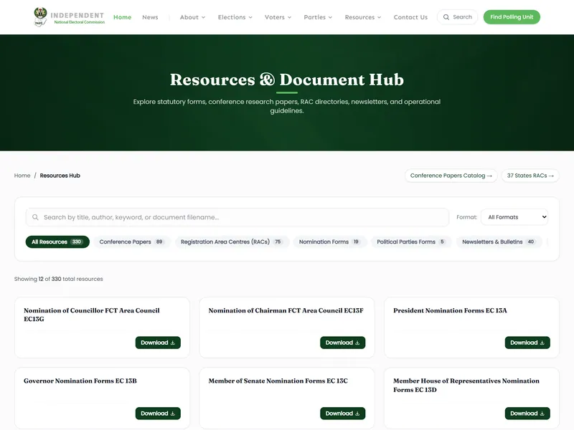Download President Nomination Forms EC 13A

click(x=527, y=343)
